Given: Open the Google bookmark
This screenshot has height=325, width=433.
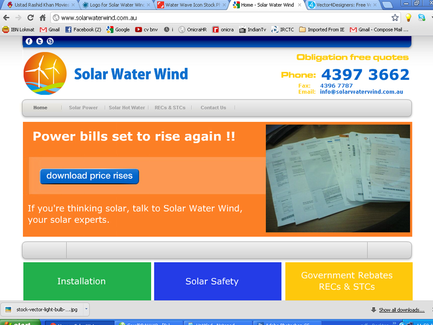Looking at the screenshot, I should (x=118, y=29).
